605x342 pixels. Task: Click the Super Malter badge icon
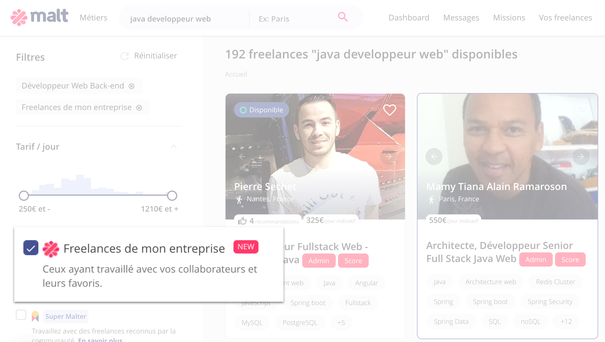(x=35, y=316)
